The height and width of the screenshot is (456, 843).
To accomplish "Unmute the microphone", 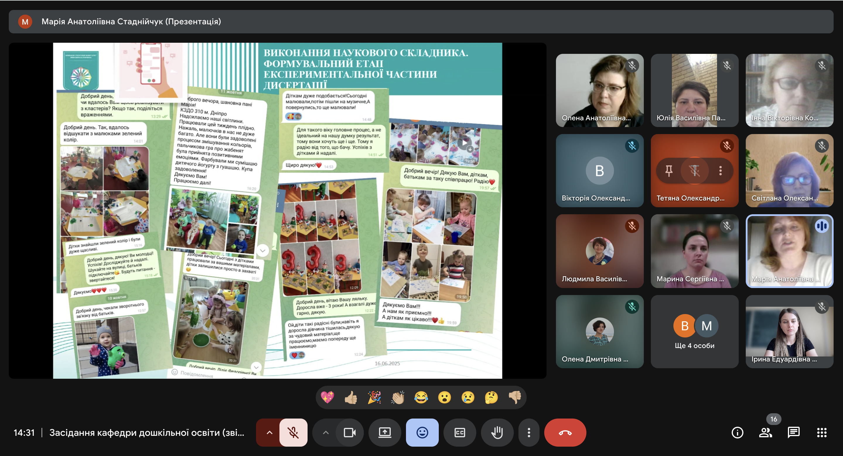I will (293, 433).
